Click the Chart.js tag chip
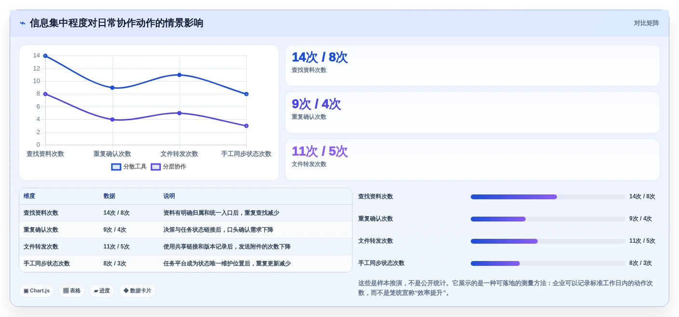 click(37, 290)
